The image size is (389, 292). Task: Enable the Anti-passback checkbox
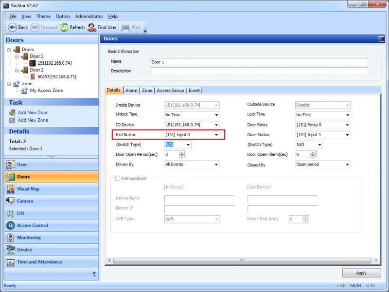coord(117,179)
